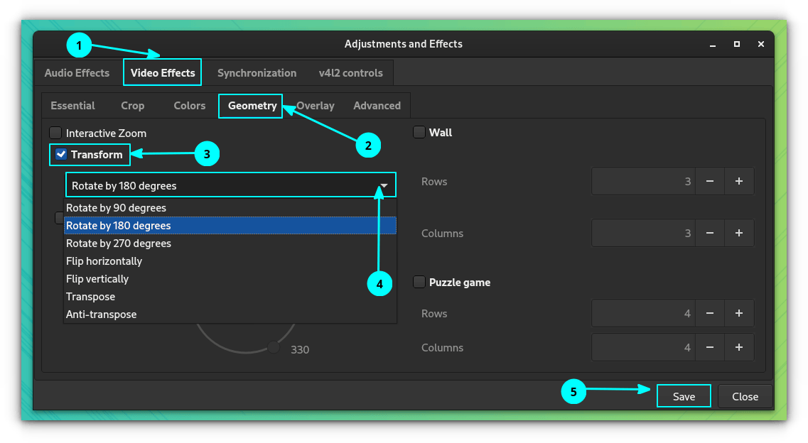Open the Colors sub-tab
This screenshot has width=808, height=443.
[x=189, y=106]
